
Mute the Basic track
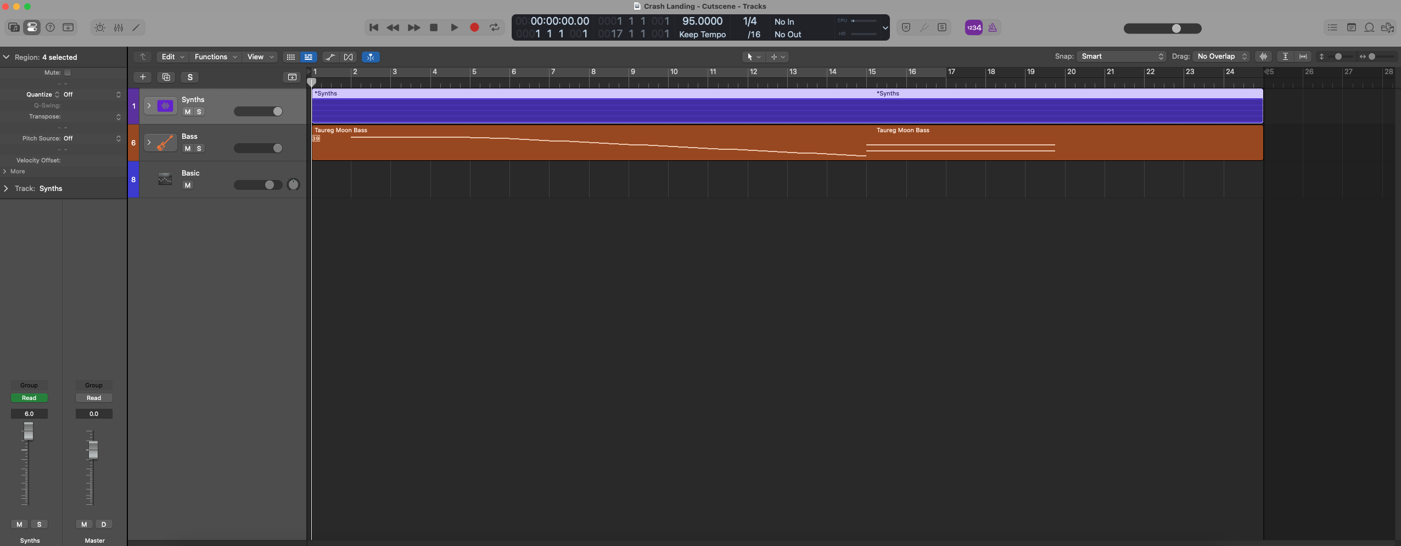[x=188, y=185]
